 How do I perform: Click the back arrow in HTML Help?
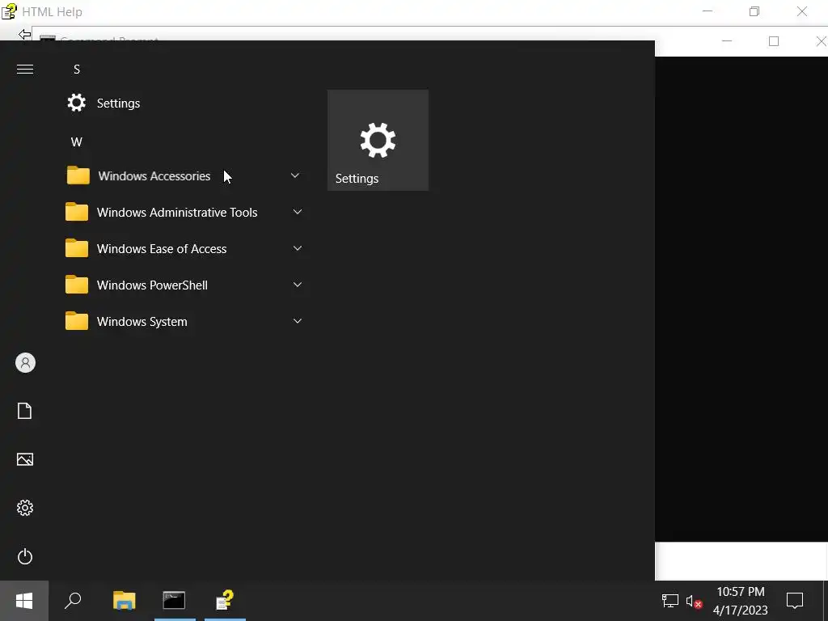point(24,34)
